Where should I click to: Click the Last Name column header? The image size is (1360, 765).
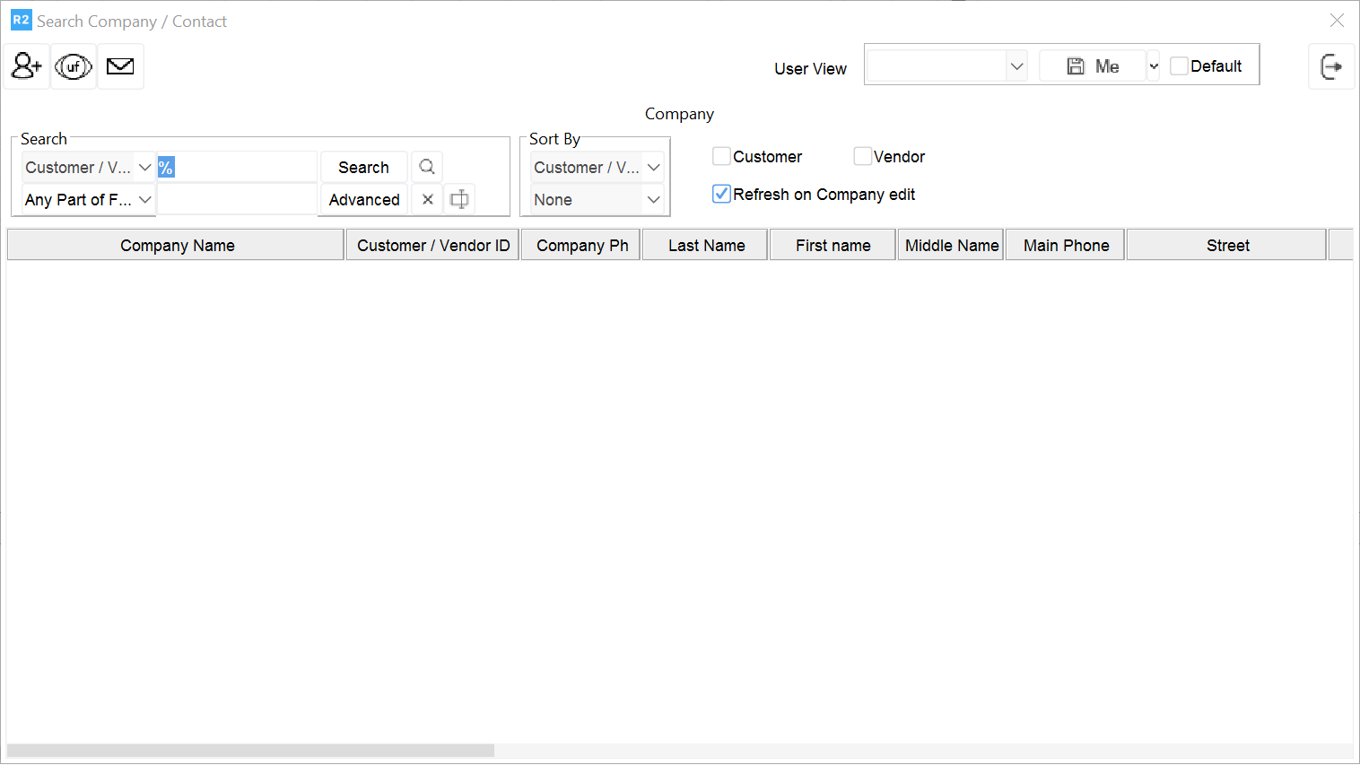[x=706, y=245]
